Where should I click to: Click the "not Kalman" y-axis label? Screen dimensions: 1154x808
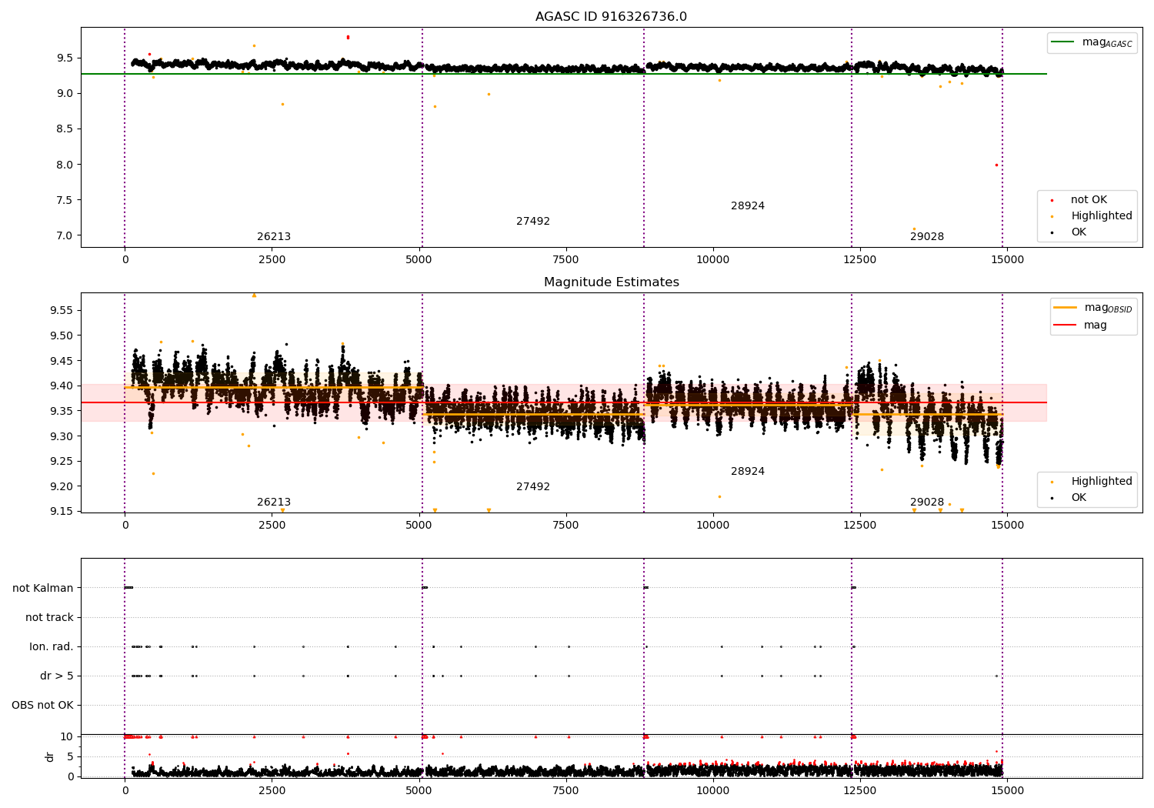coord(43,588)
